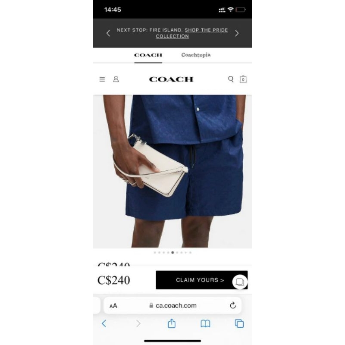Select the last image carousel dot
The width and height of the screenshot is (345, 345).
[x=190, y=253]
